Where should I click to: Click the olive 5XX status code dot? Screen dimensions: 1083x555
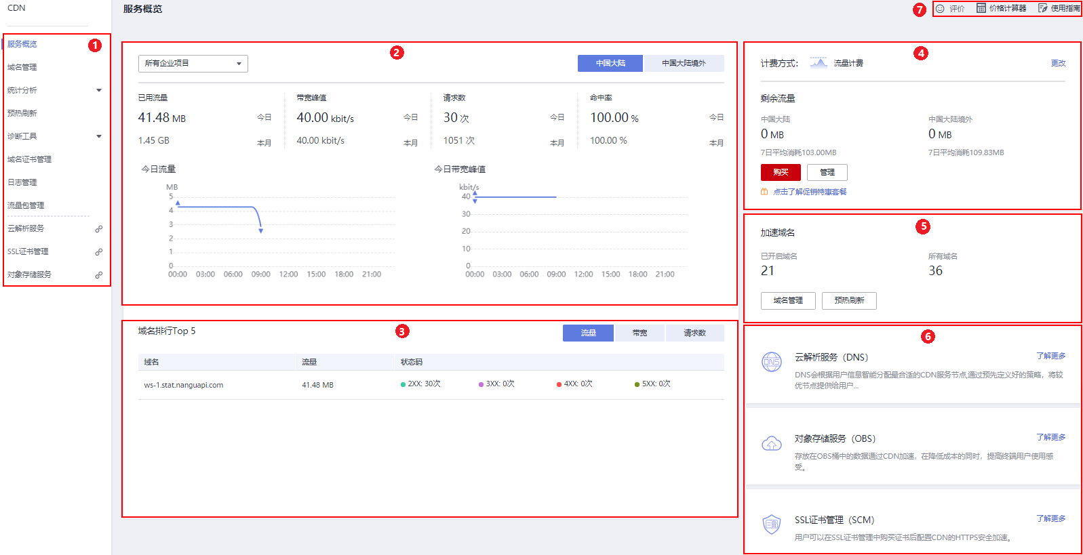pos(637,384)
